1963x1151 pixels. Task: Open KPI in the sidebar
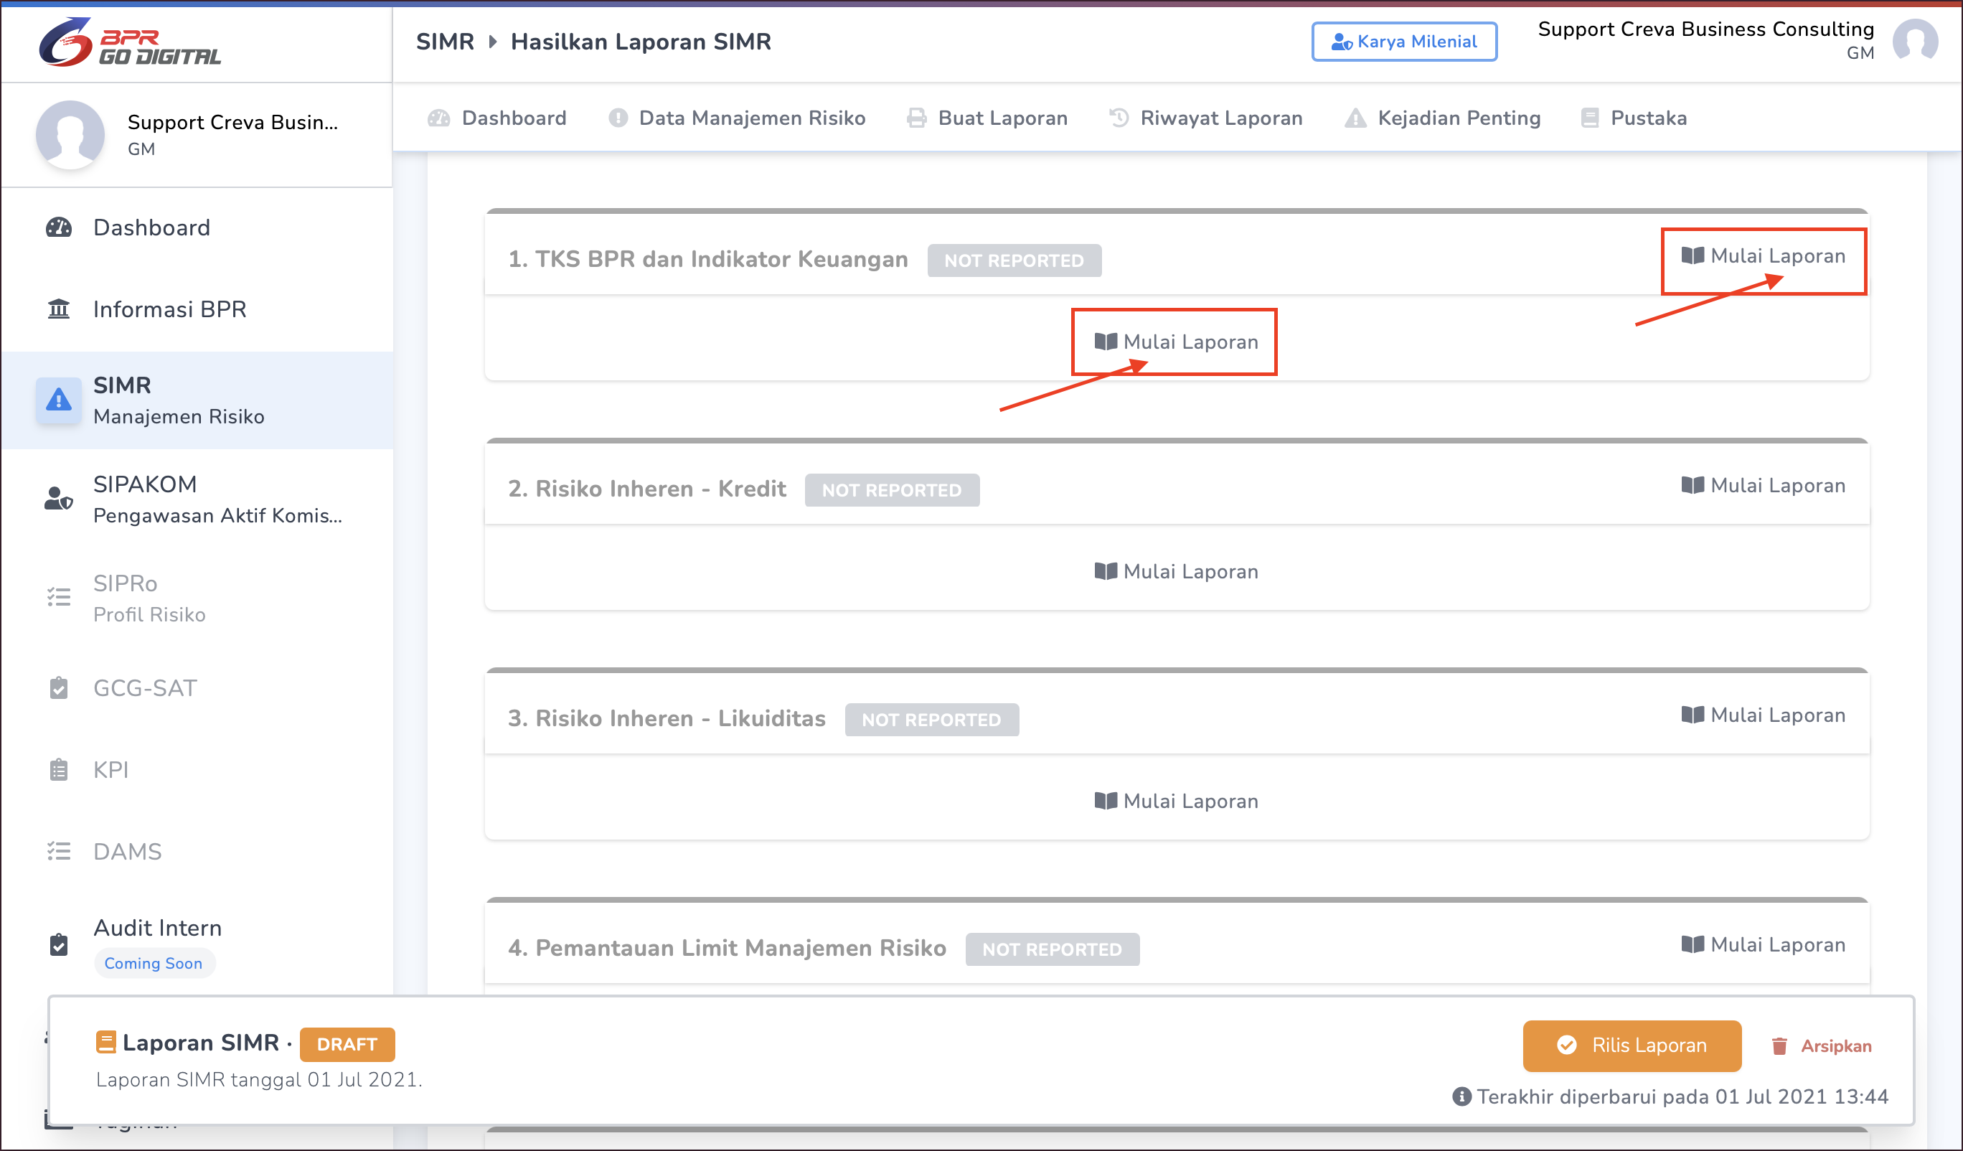pyautogui.click(x=197, y=770)
